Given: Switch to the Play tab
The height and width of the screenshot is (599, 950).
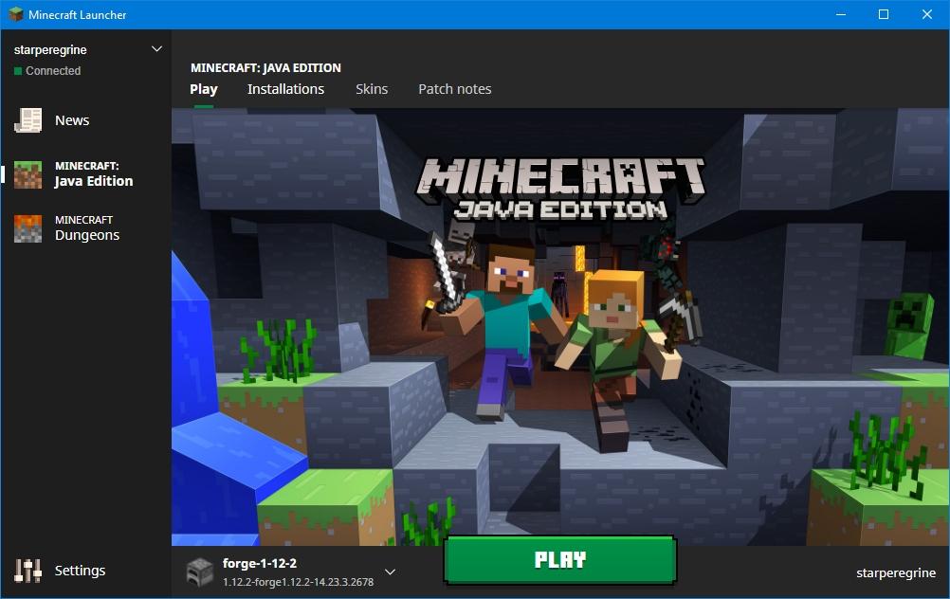Looking at the screenshot, I should [204, 89].
